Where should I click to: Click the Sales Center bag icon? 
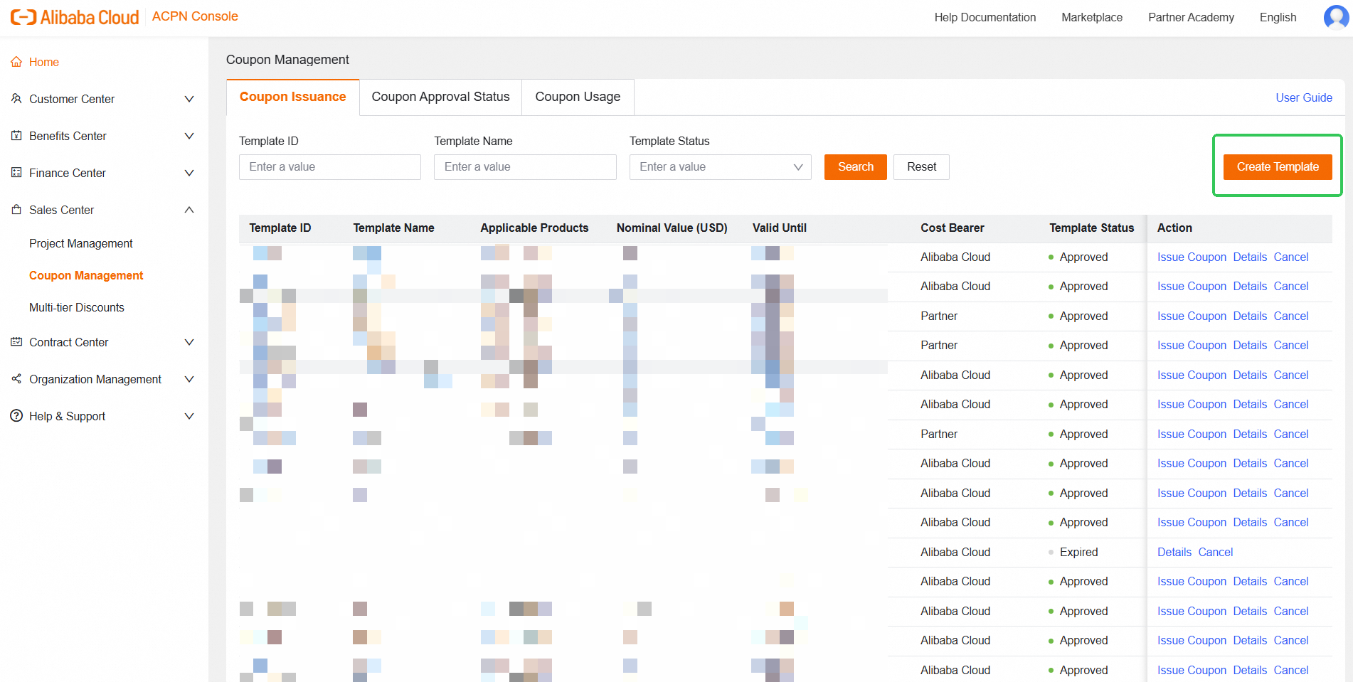(x=16, y=210)
